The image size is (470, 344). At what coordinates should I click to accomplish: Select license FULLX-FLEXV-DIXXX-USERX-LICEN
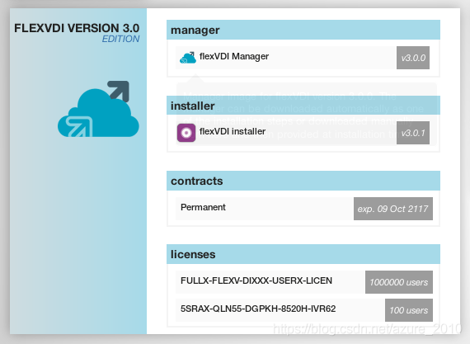(x=304, y=282)
